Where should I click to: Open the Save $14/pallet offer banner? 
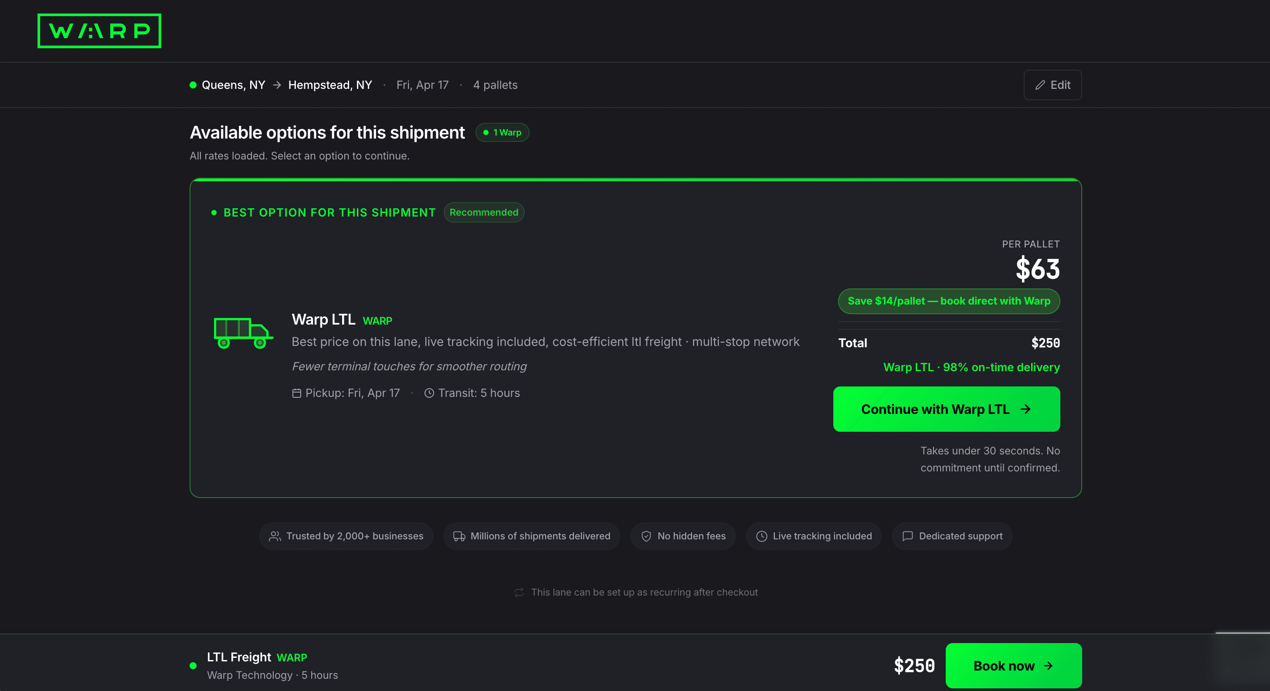pyautogui.click(x=948, y=301)
